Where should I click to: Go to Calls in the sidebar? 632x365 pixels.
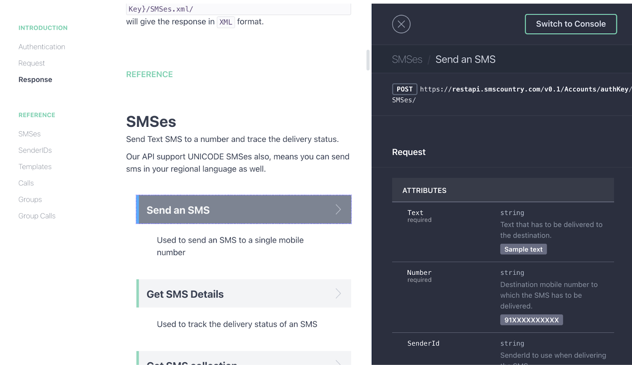(26, 183)
